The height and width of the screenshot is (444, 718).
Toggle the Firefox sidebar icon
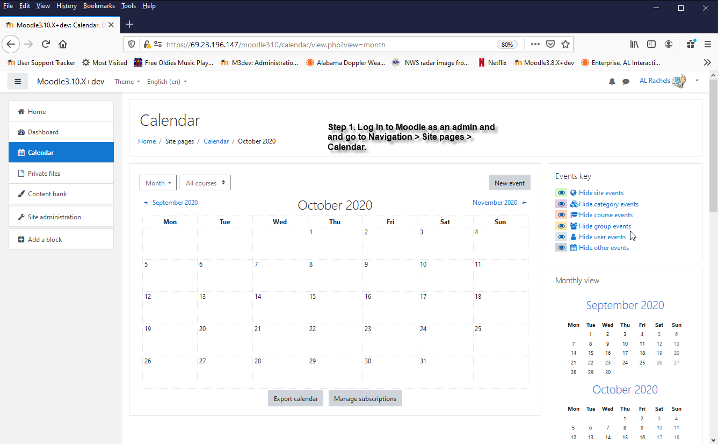[651, 44]
